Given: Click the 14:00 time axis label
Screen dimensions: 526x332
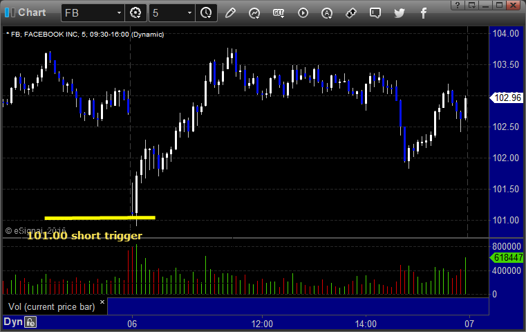Looking at the screenshot, I should coord(366,324).
